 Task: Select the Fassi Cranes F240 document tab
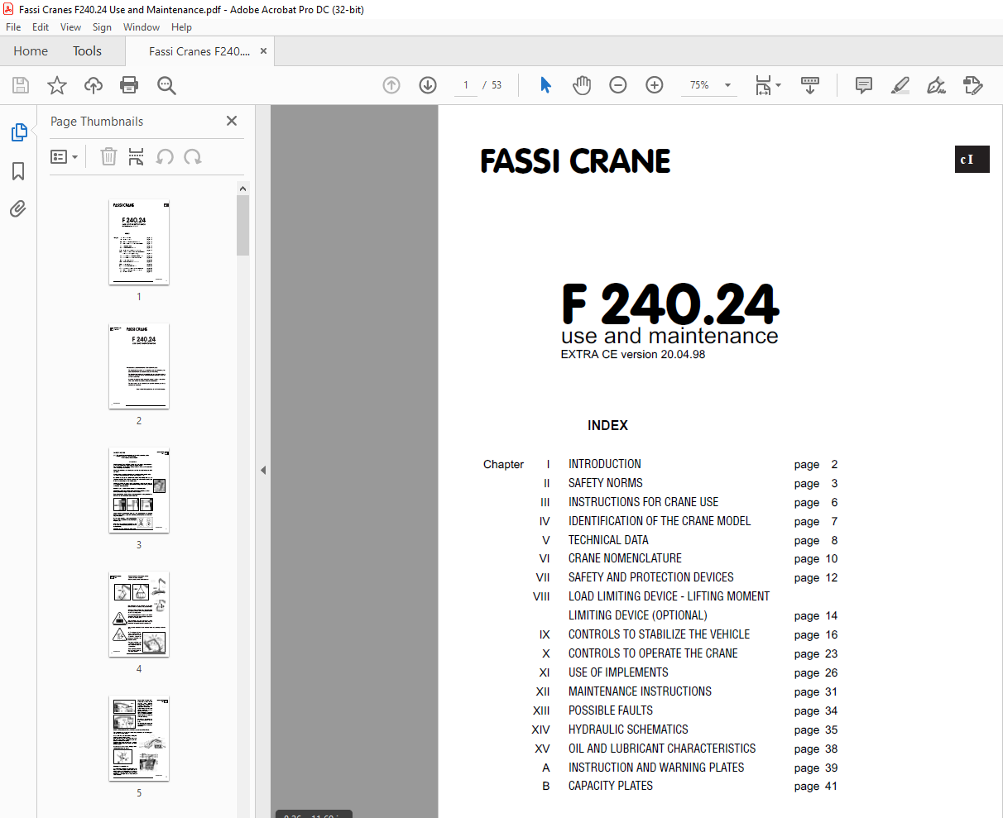coord(199,51)
